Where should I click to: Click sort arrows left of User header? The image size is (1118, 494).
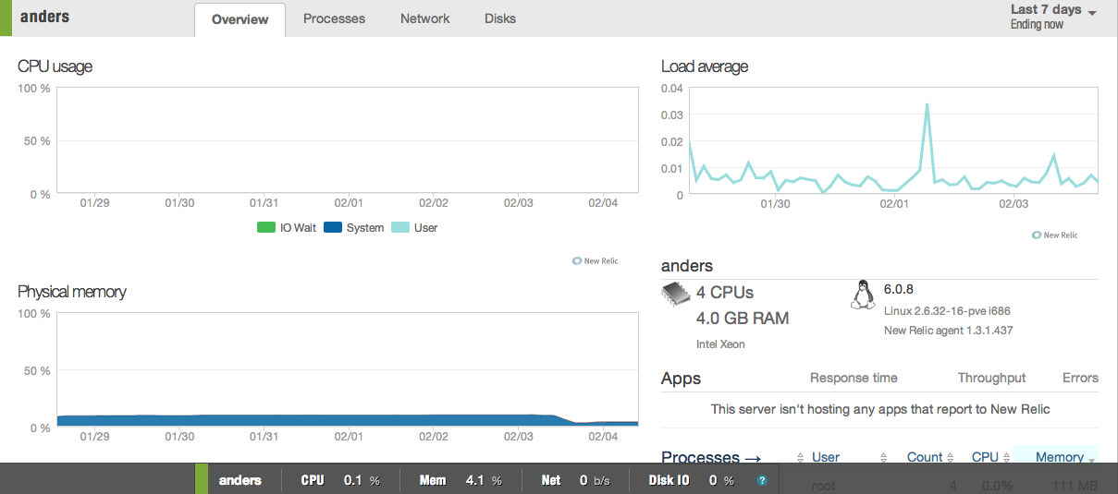click(x=801, y=458)
